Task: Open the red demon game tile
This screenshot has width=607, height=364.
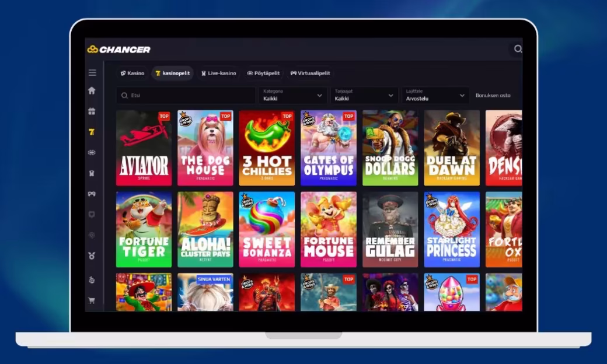Action: pos(267,292)
